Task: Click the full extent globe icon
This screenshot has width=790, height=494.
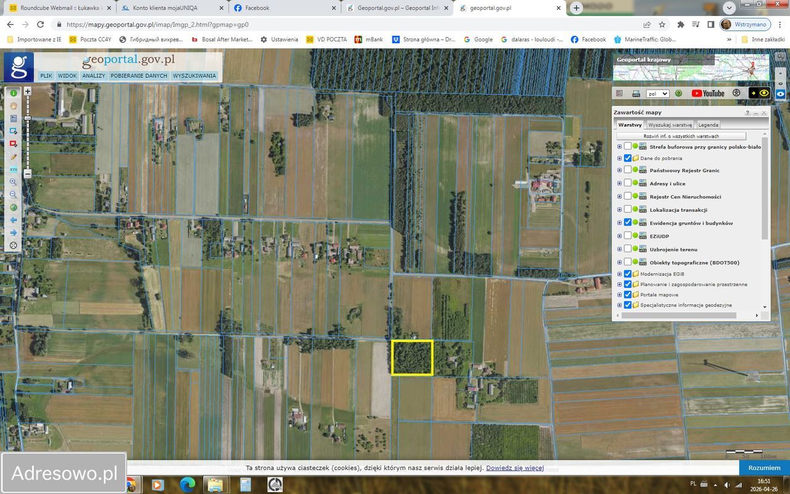Action: [14, 207]
